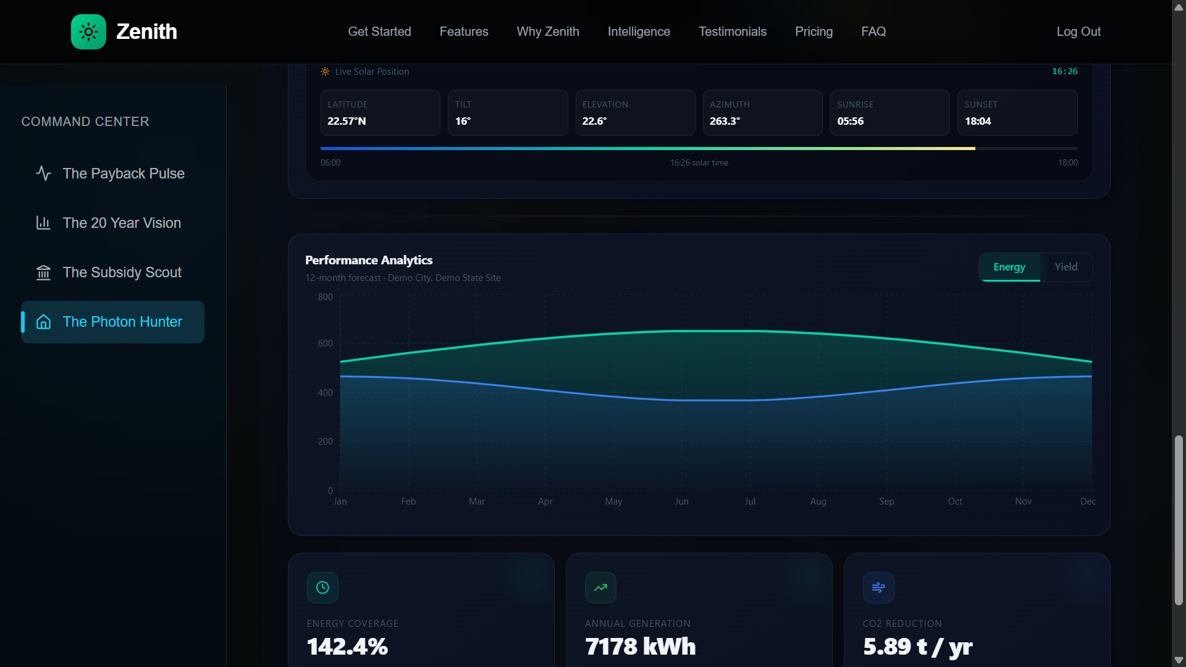Select the Energy chart toggle
The height and width of the screenshot is (667, 1186).
(x=1009, y=267)
